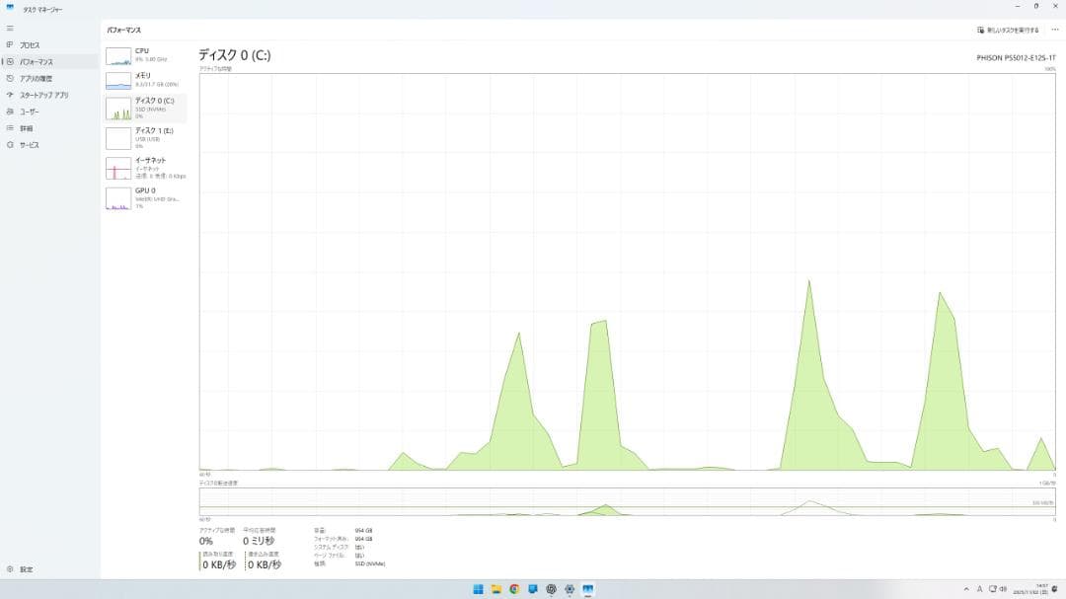This screenshot has height=599, width=1066.
Task: Select アプリの履歴 (App history) in sidebar
Action: pos(36,78)
